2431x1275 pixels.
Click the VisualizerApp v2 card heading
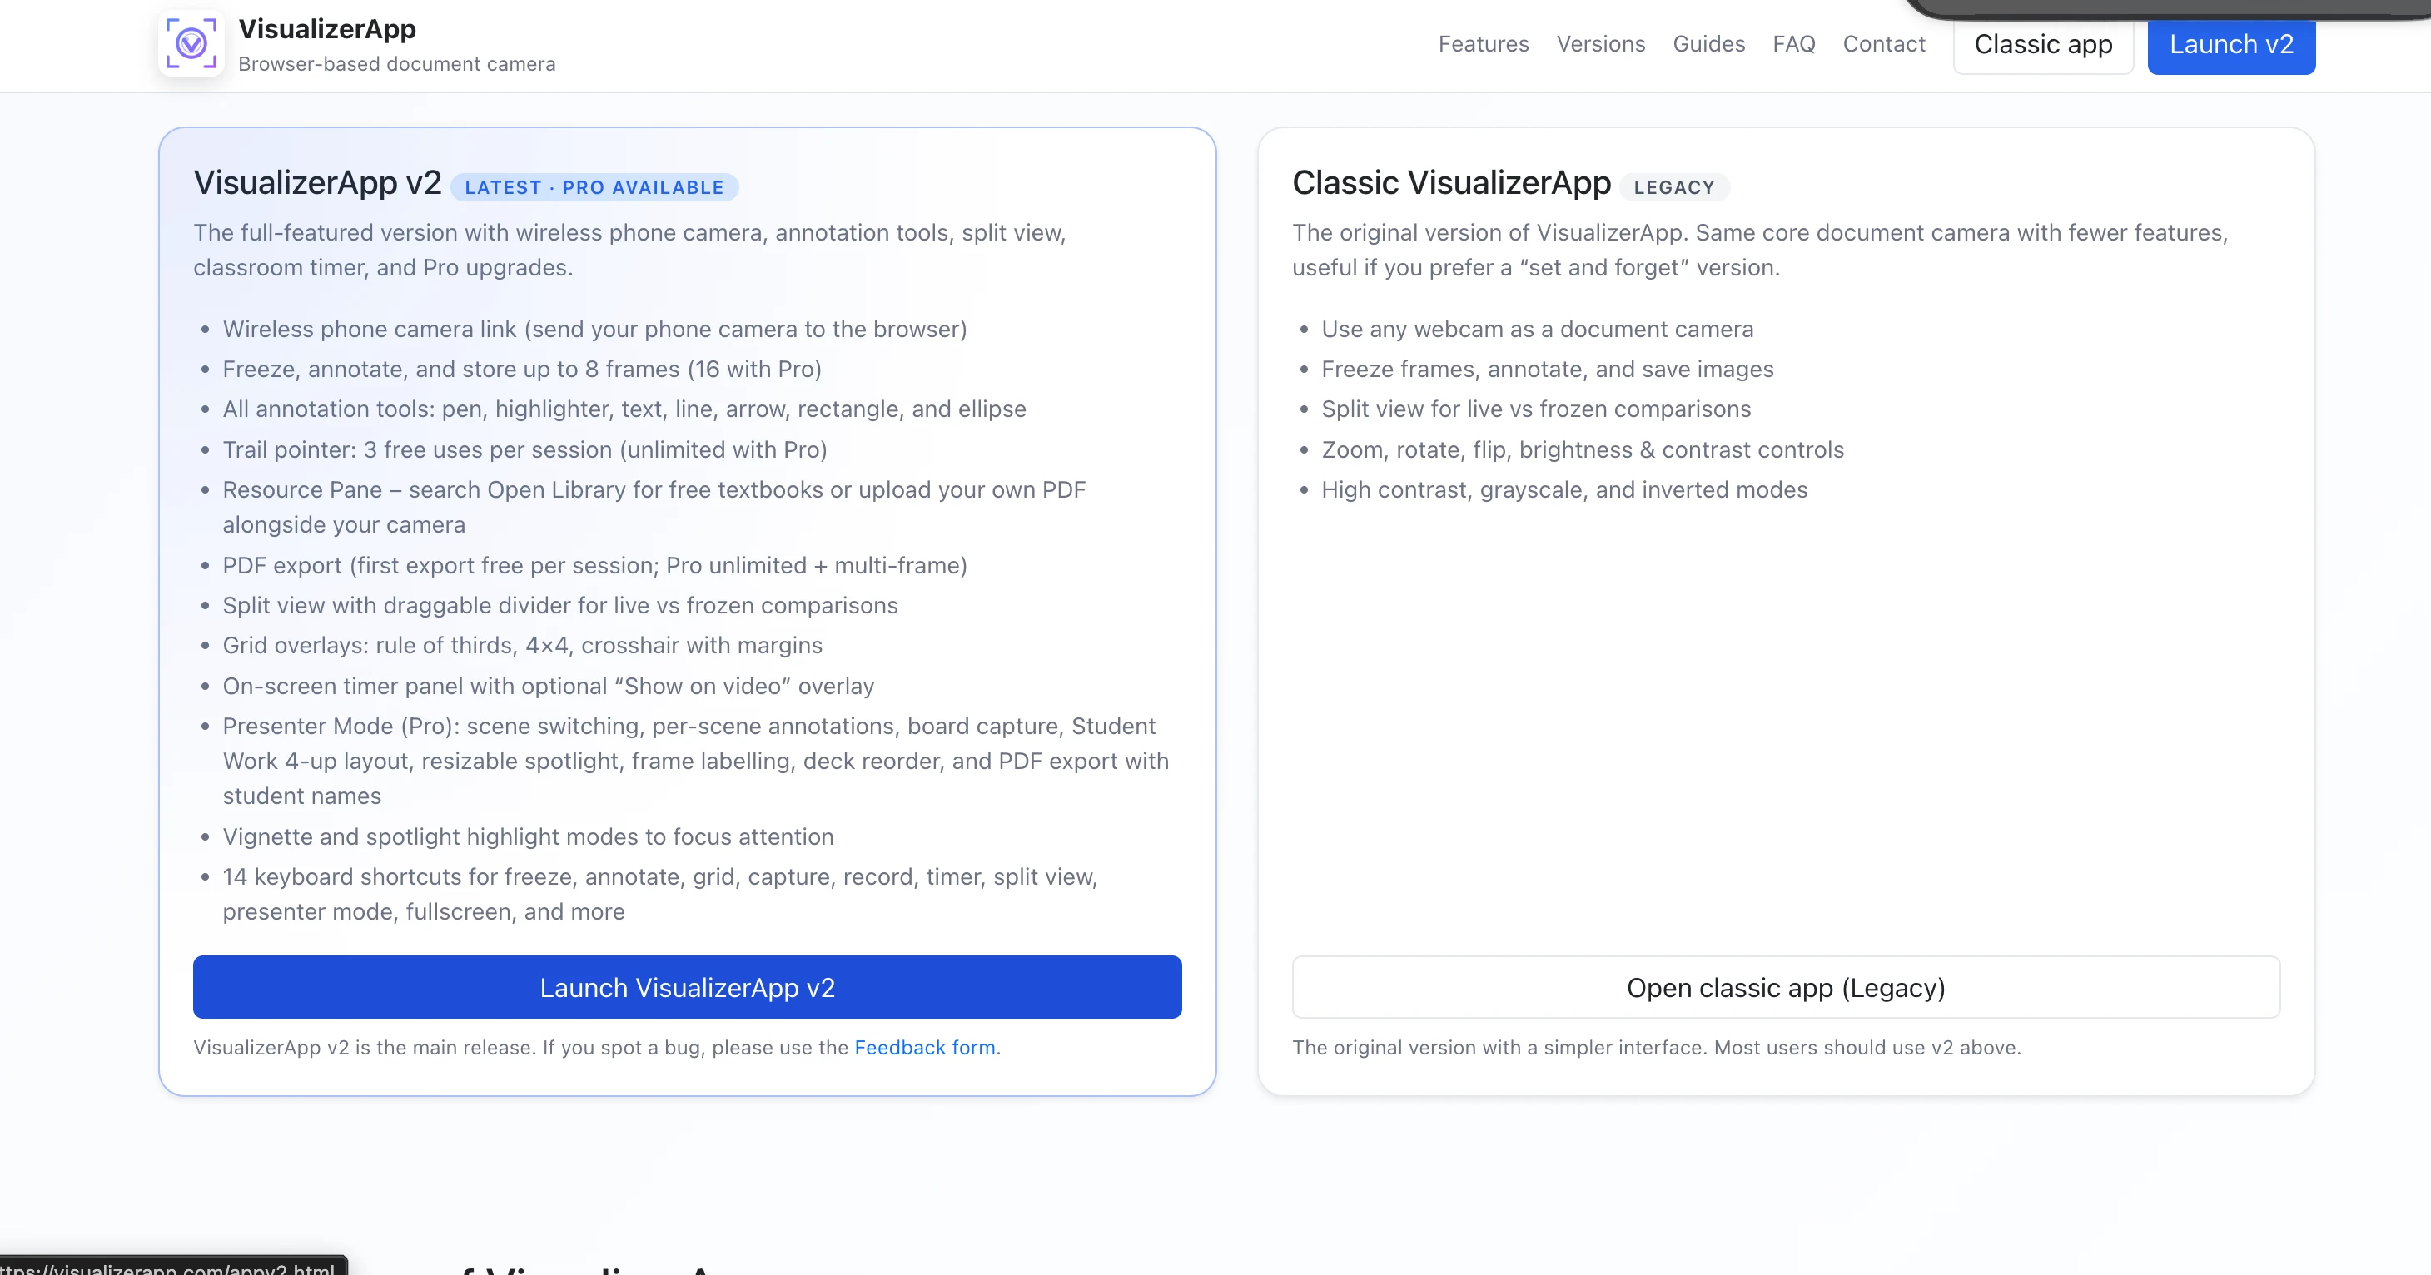click(317, 183)
